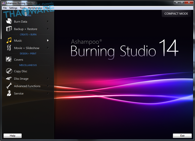Expand the Advanced Functions submenu arrow
The width and height of the screenshot is (195, 141).
(x=48, y=86)
